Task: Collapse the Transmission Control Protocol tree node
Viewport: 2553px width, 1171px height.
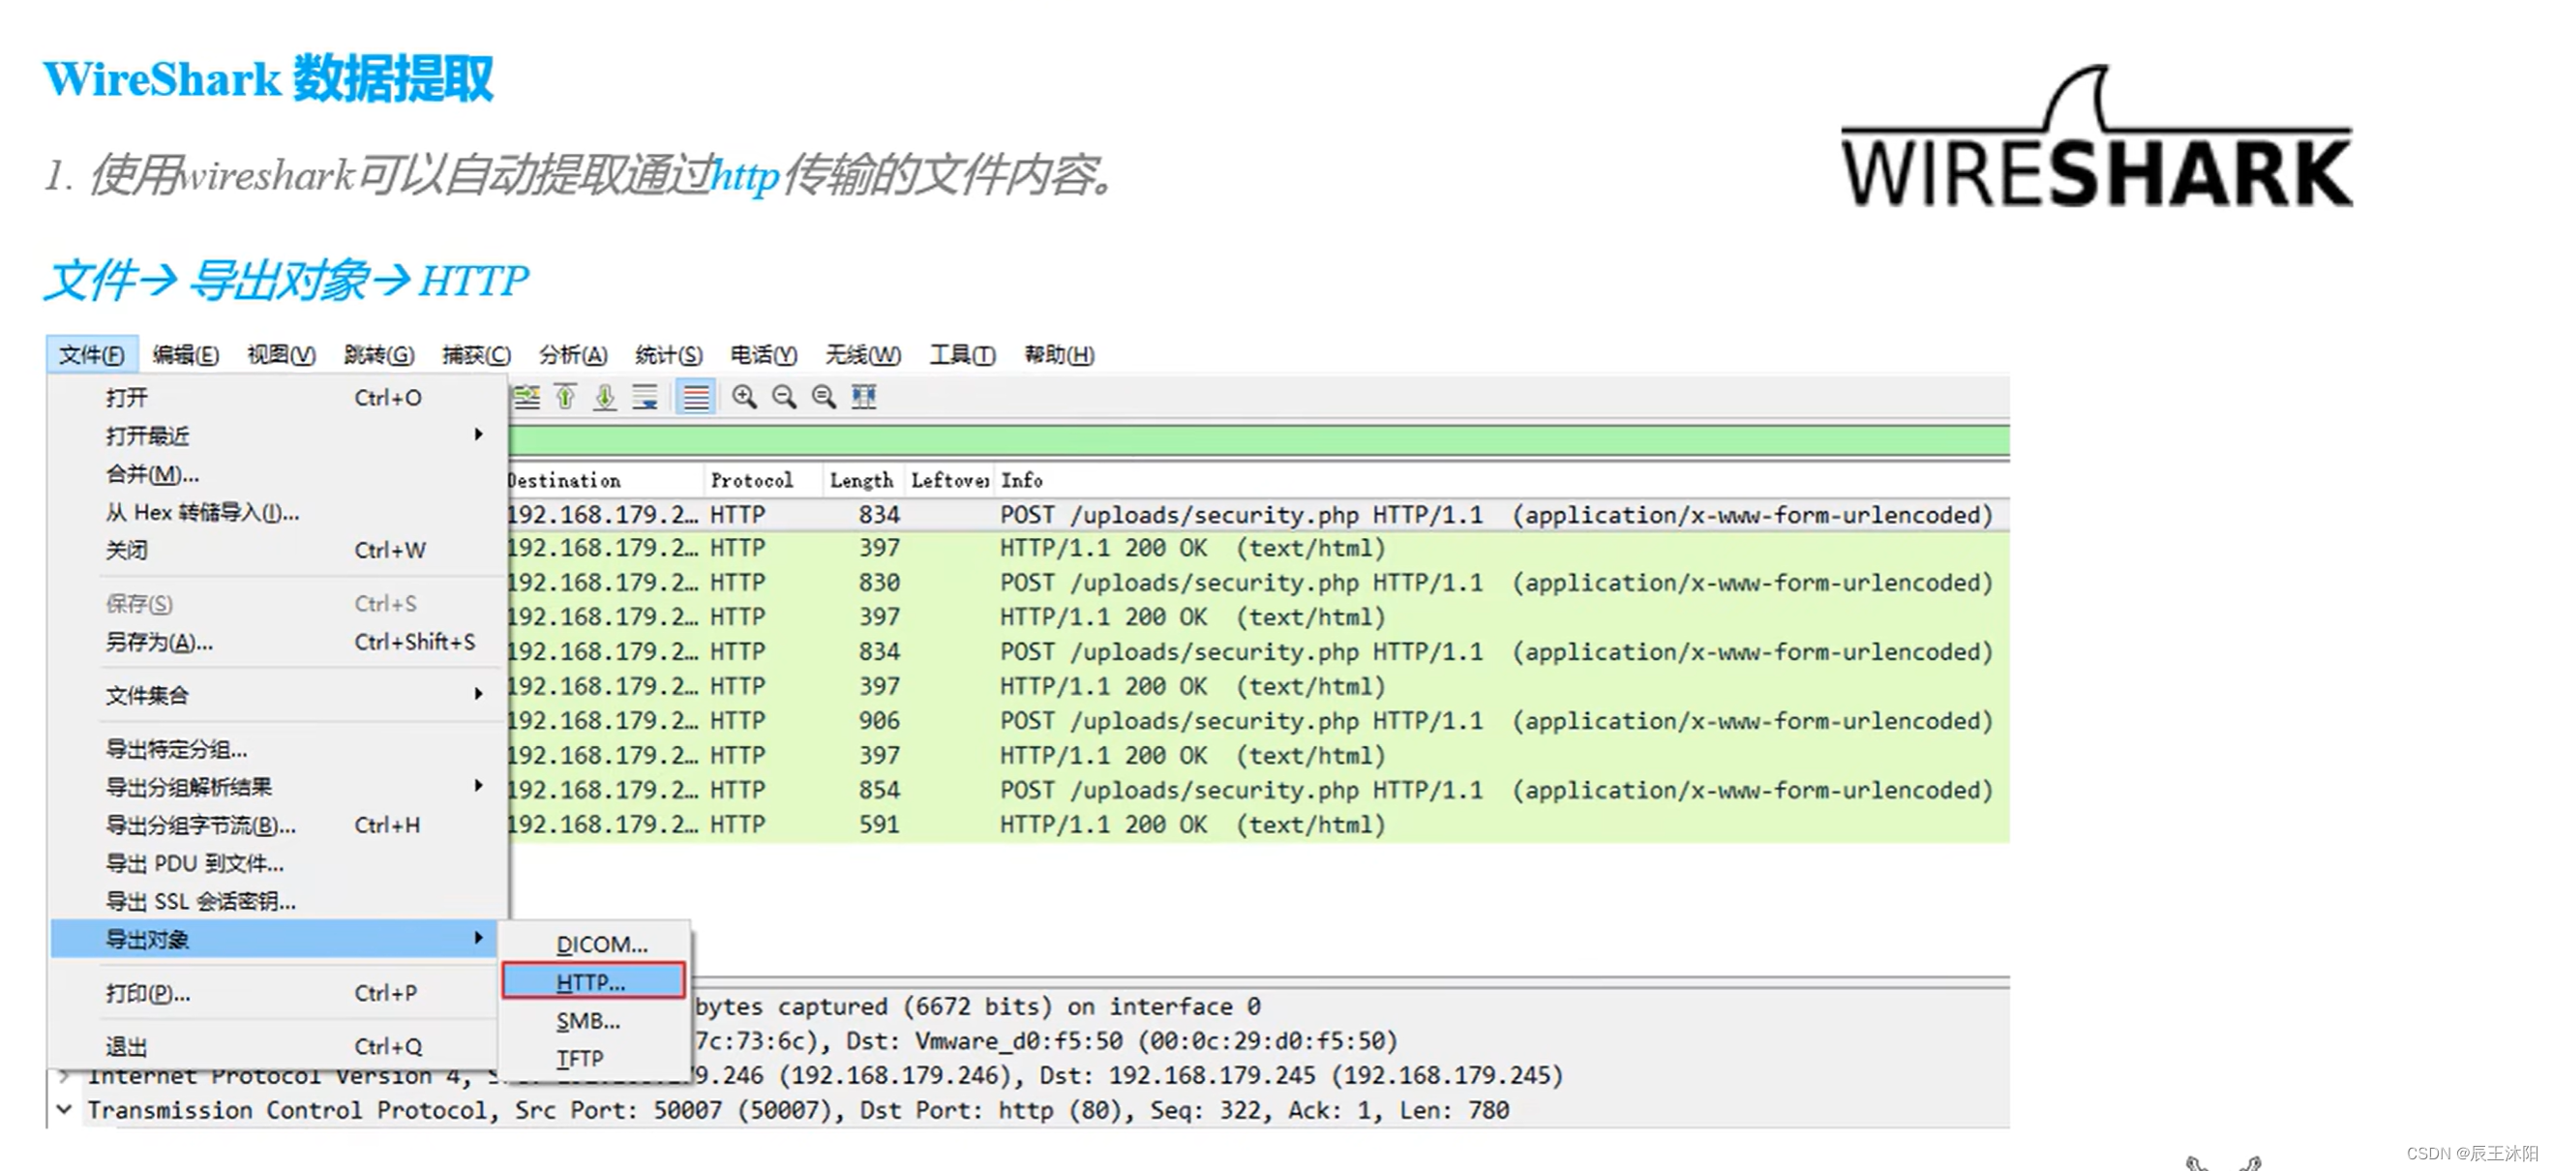Action: pyautogui.click(x=65, y=1111)
